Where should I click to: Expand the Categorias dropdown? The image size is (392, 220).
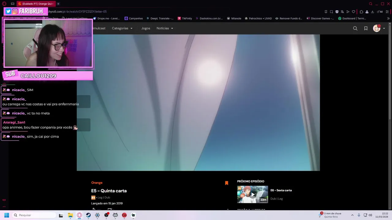[122, 28]
